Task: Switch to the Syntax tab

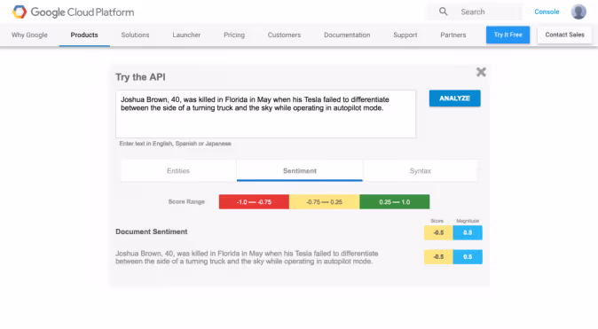Action: pos(421,171)
